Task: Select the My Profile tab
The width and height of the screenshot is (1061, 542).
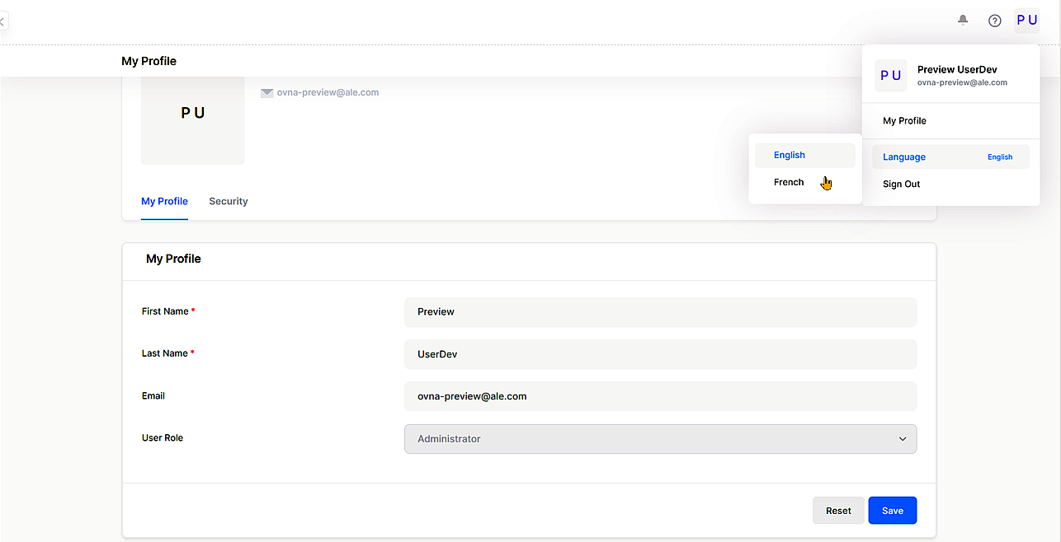Action: point(164,202)
